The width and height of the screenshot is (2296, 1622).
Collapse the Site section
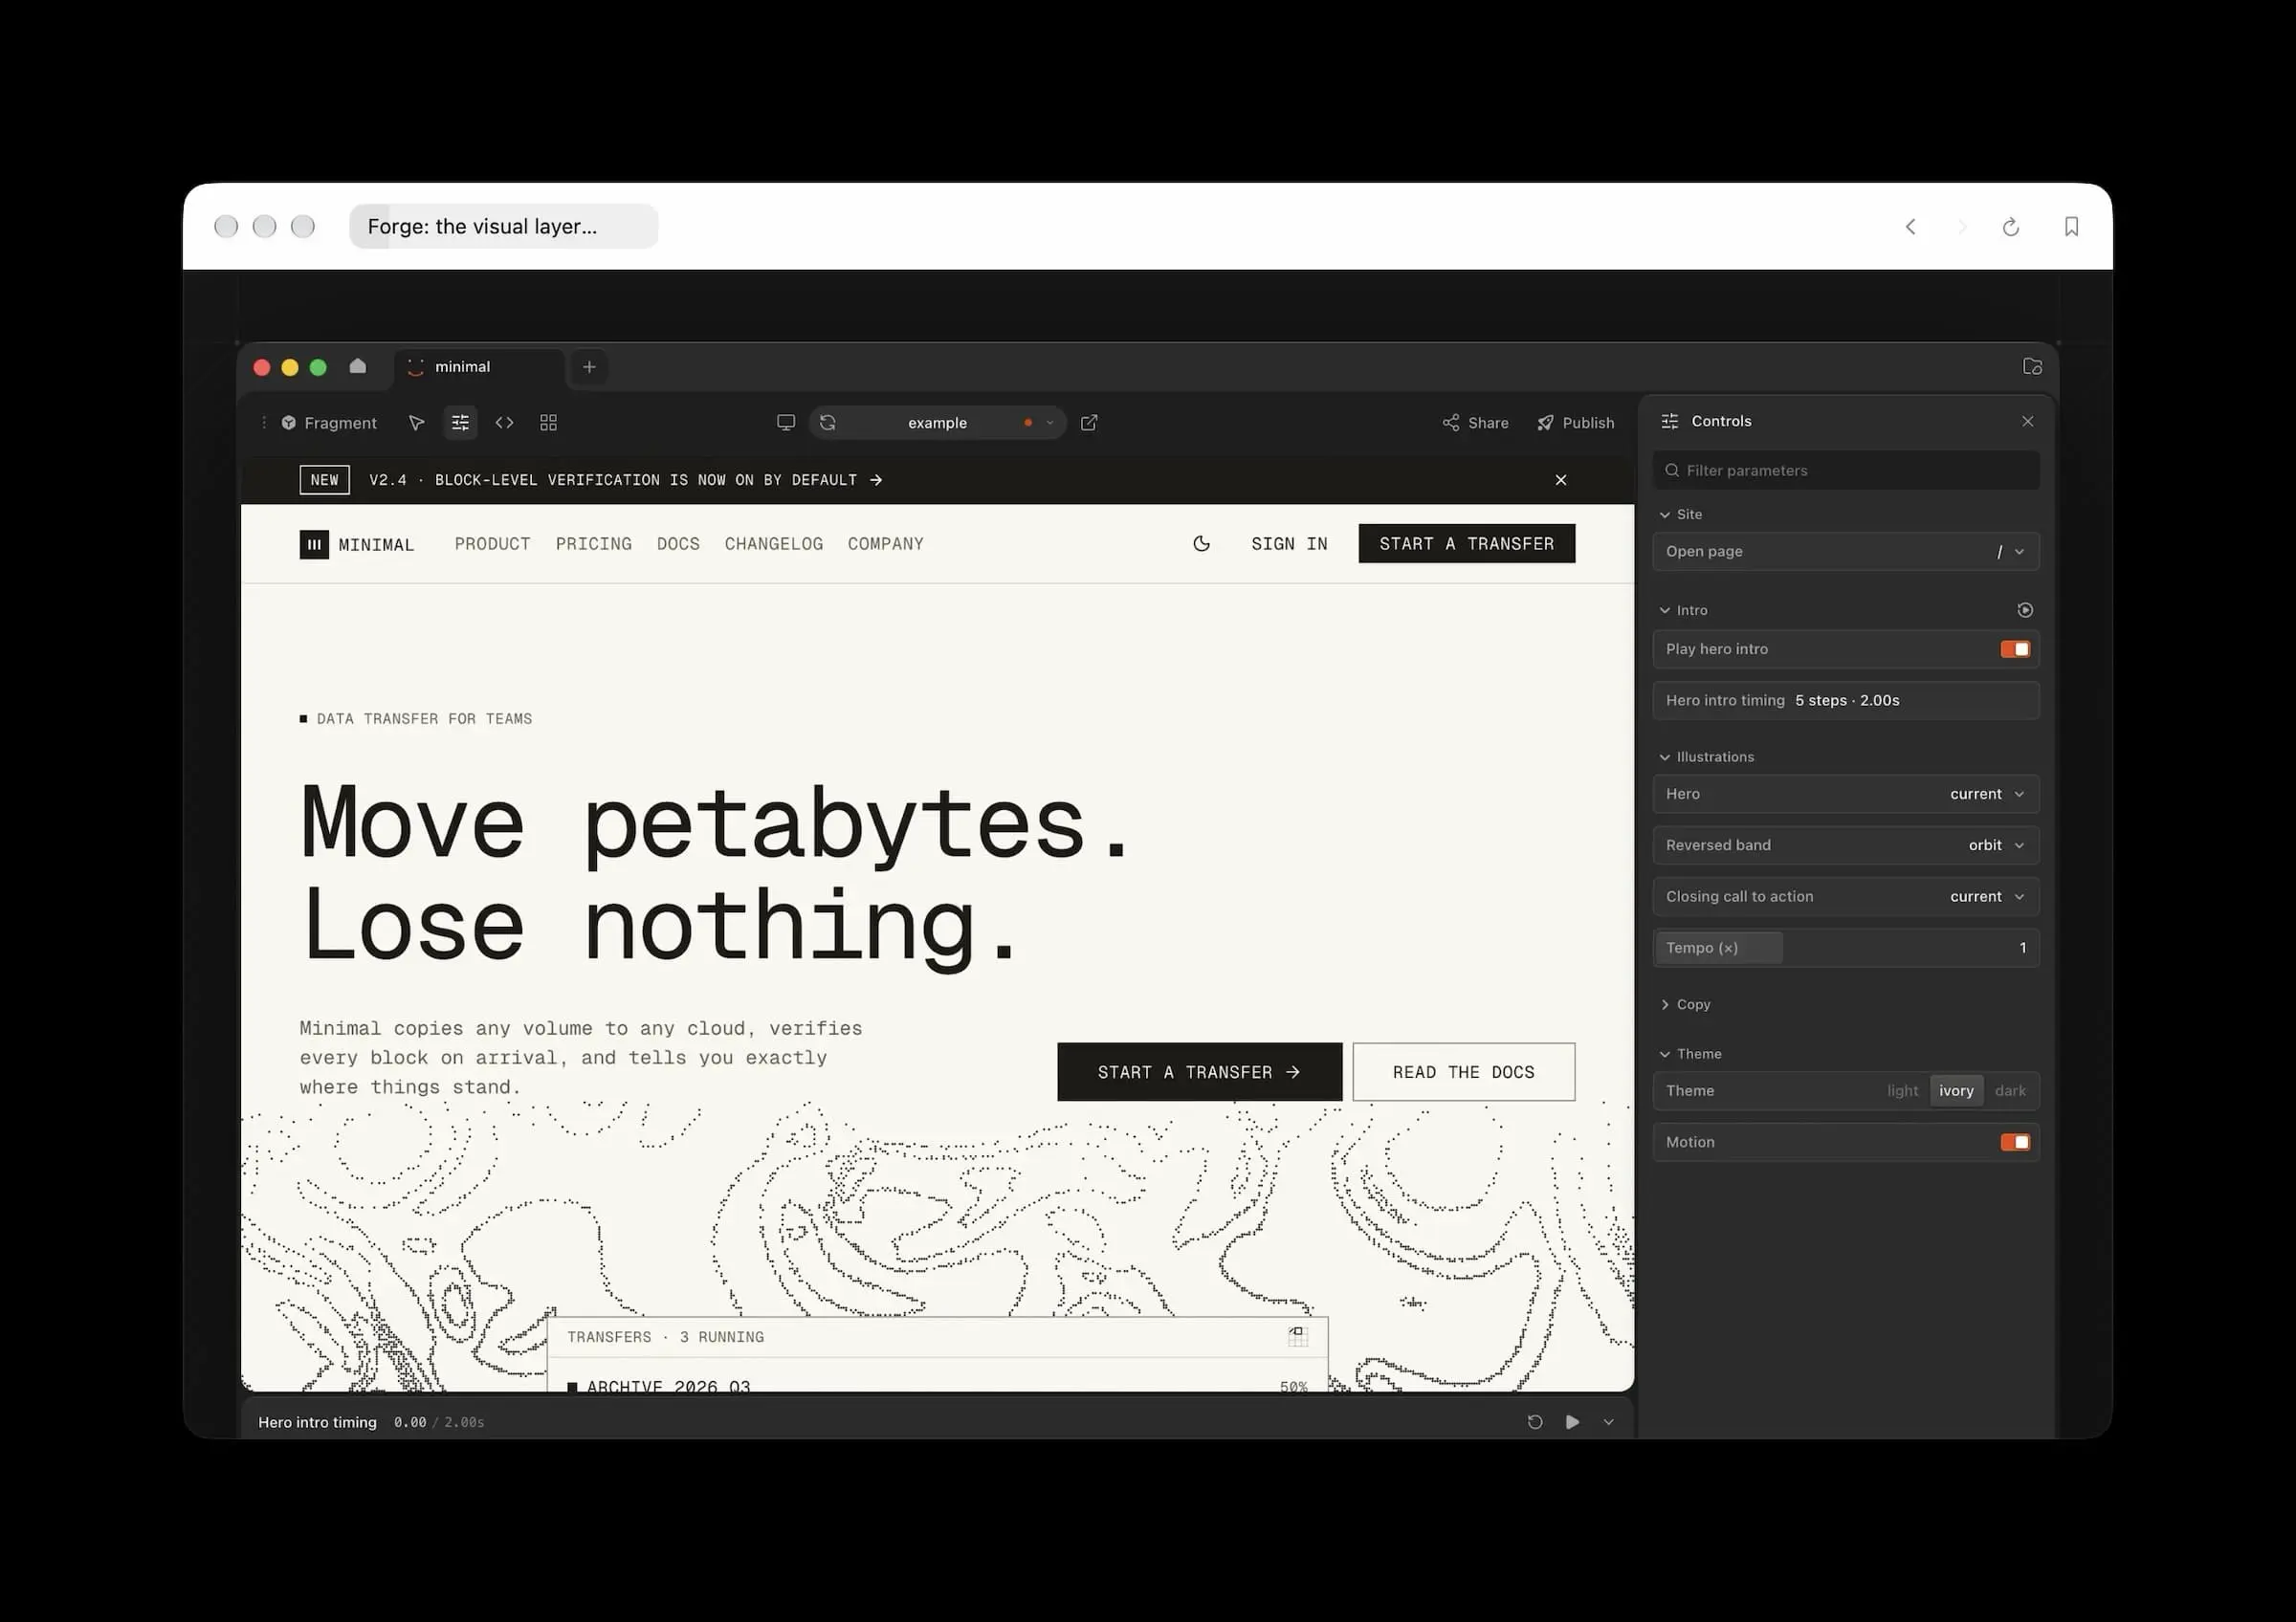[x=1681, y=515]
